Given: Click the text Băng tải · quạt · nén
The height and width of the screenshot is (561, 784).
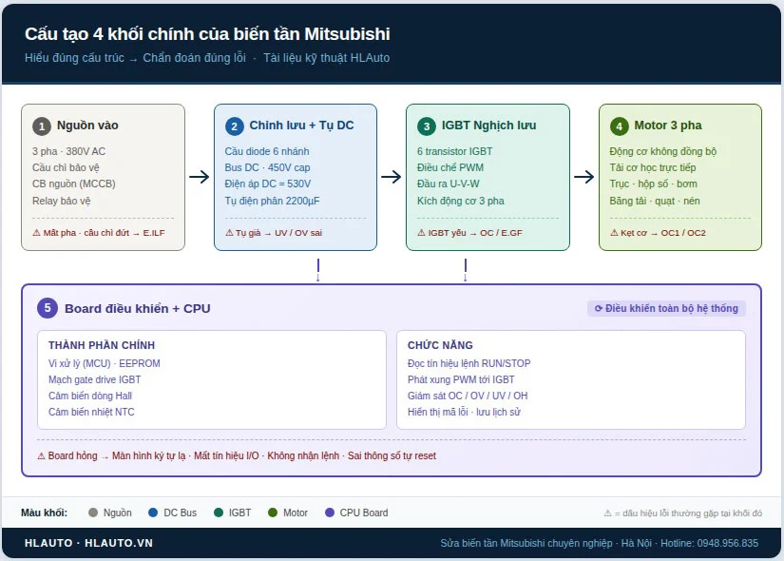Looking at the screenshot, I should [x=655, y=201].
